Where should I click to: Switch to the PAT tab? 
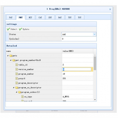pos(11,17)
